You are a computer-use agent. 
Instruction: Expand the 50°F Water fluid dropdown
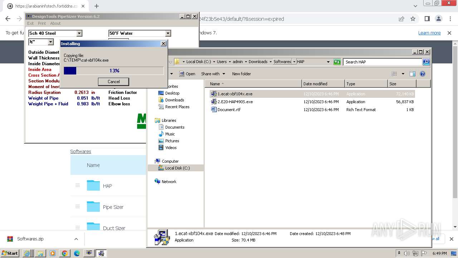point(168,33)
